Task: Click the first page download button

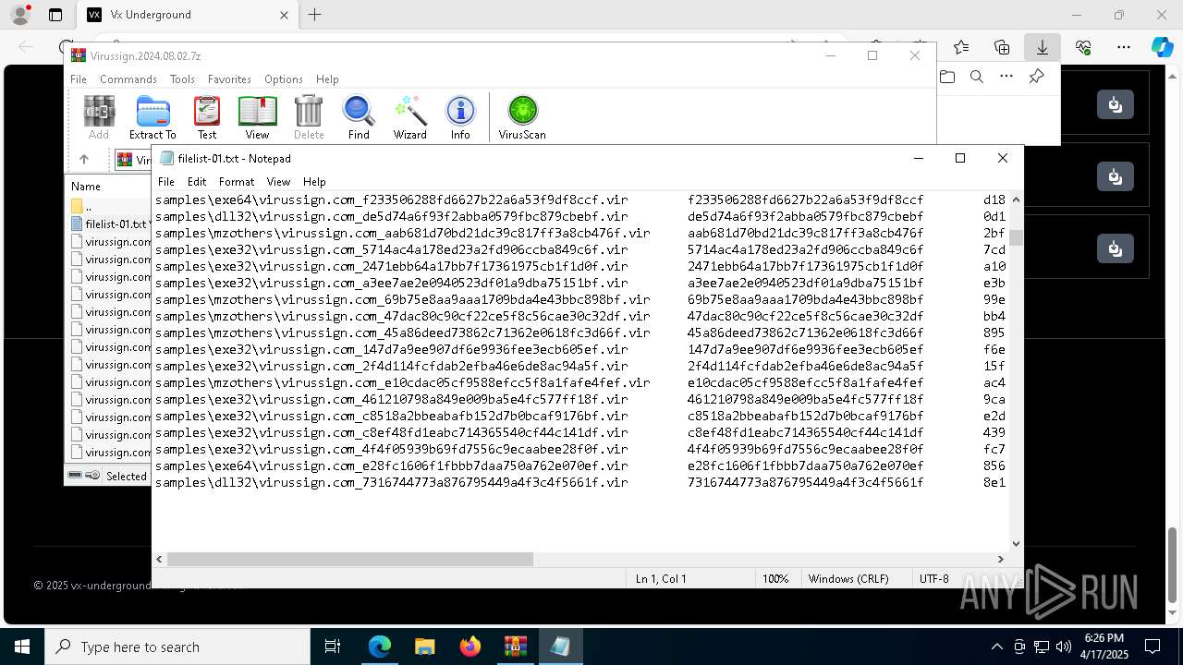Action: (x=1115, y=104)
